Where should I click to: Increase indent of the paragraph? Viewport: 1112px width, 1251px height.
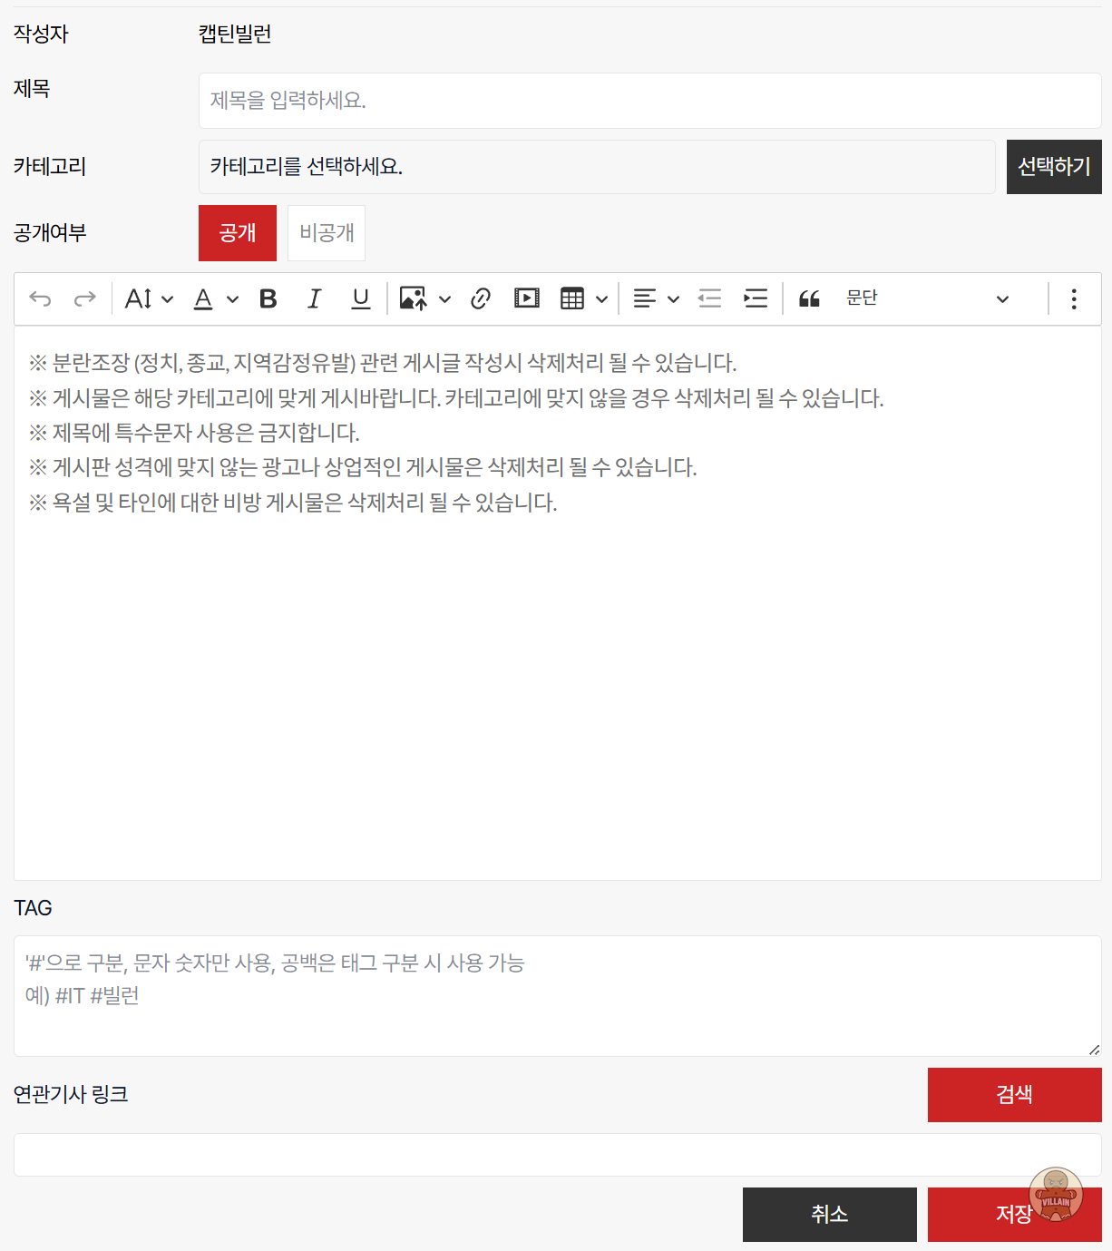pyautogui.click(x=756, y=298)
